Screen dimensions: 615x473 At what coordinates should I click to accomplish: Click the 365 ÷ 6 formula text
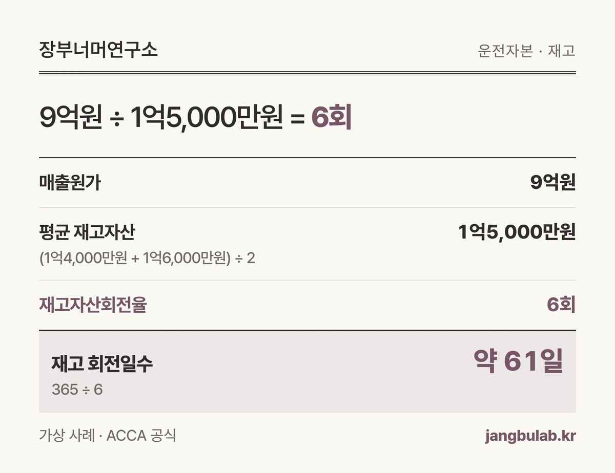77,390
